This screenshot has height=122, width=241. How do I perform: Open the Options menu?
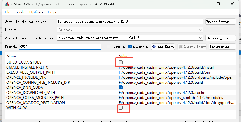point(36,12)
